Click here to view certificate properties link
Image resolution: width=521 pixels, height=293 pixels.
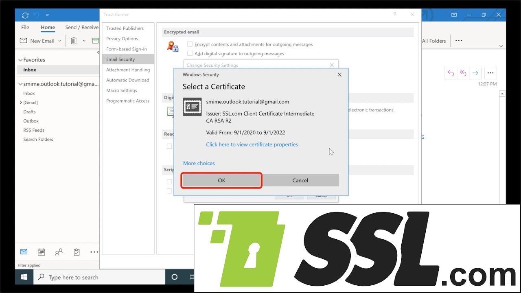click(252, 144)
